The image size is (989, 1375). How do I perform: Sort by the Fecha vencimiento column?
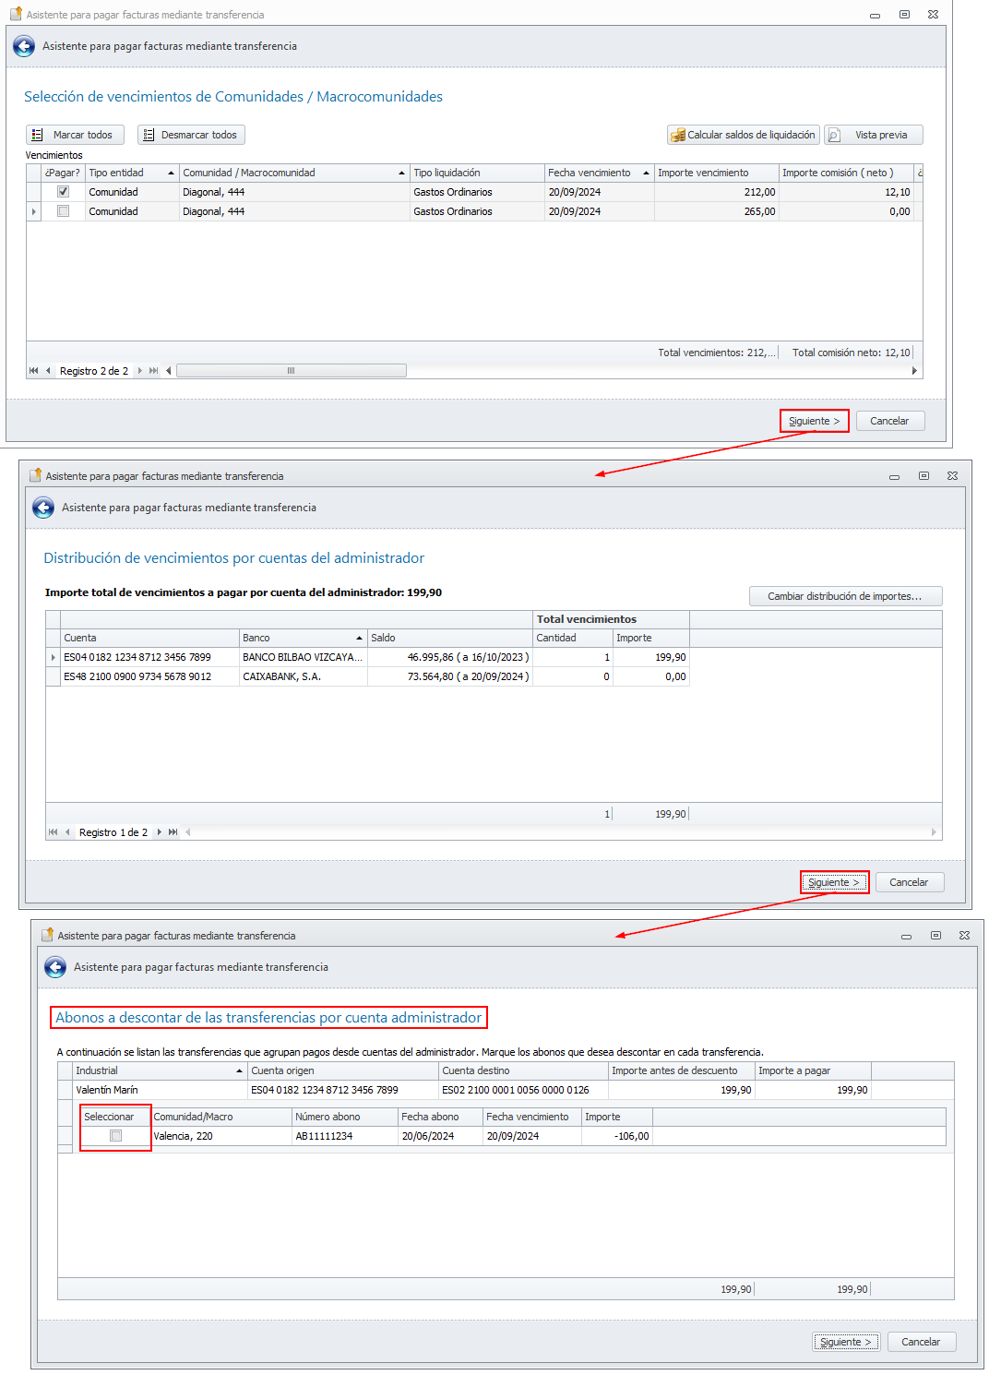coord(599,173)
